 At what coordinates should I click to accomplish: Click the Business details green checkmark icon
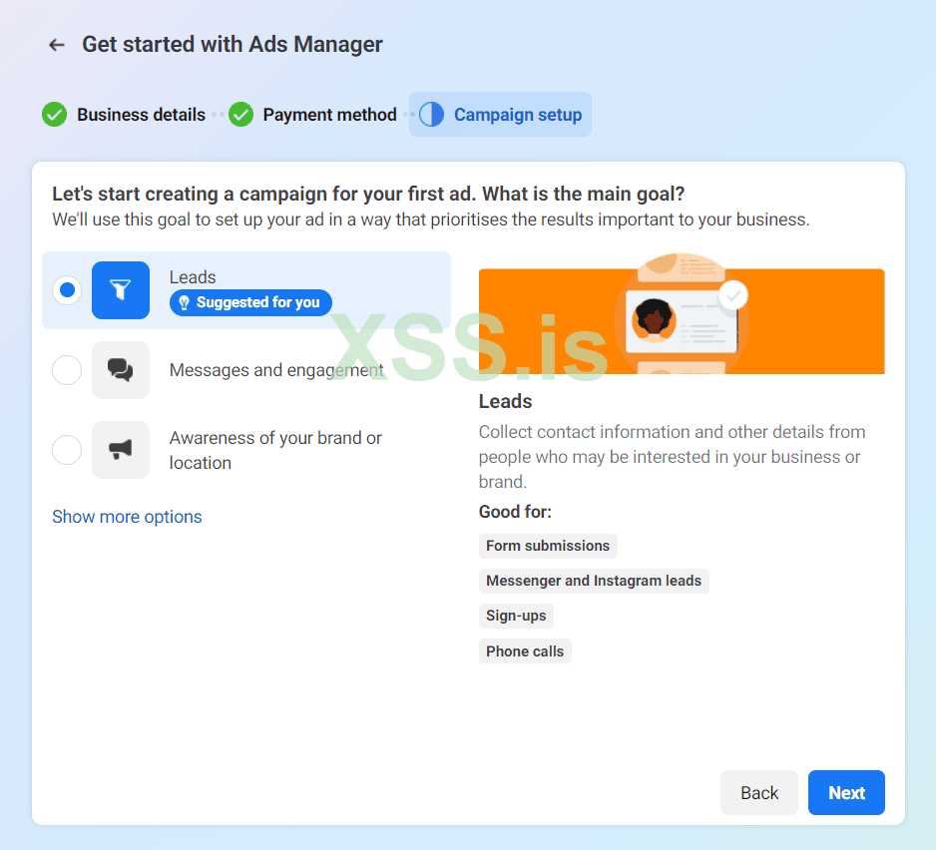coord(54,115)
